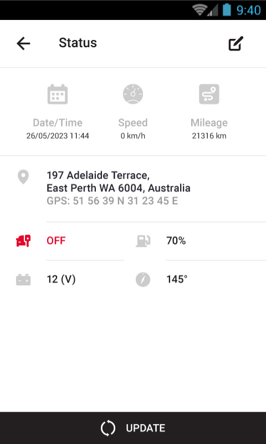Tap the Wi-Fi icon in status bar
The image size is (266, 444).
(x=199, y=11)
